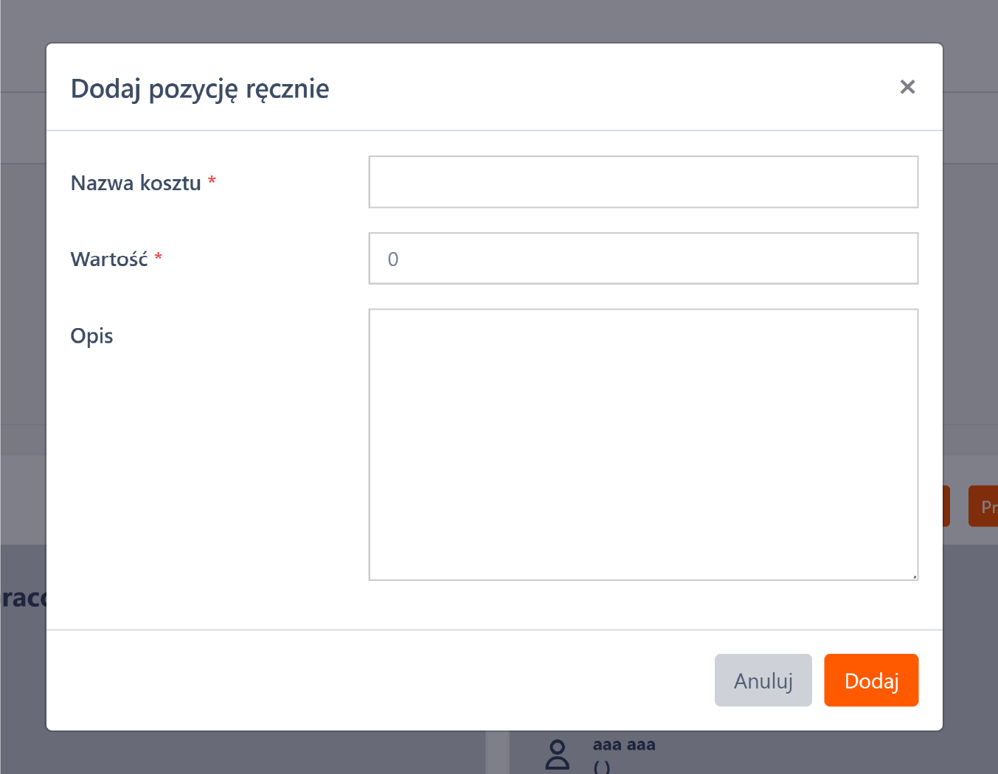Click red asterisk beside Nazwa kosztu
The height and width of the screenshot is (774, 998).
212,181
